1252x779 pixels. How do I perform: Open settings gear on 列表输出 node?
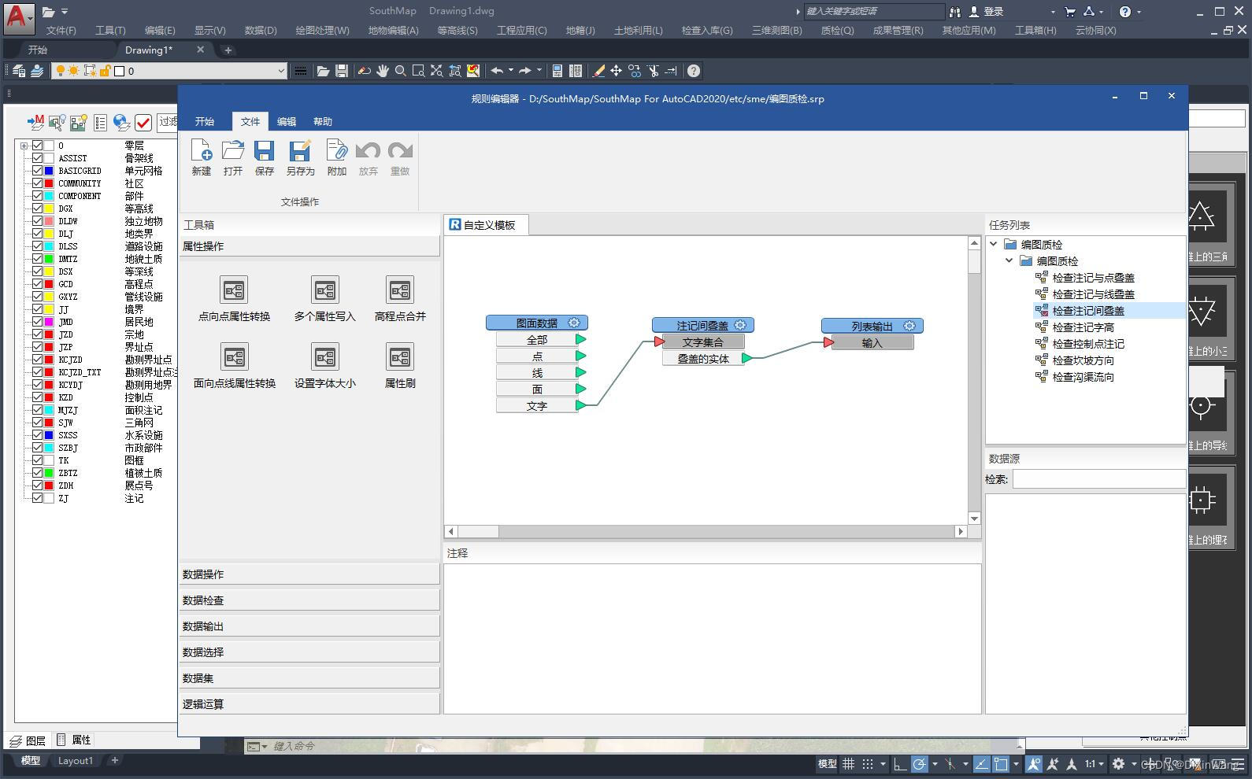909,326
